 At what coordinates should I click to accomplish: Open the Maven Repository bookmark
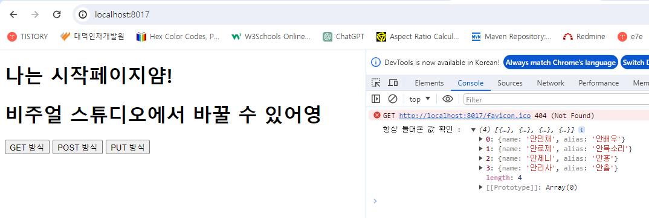tap(511, 37)
